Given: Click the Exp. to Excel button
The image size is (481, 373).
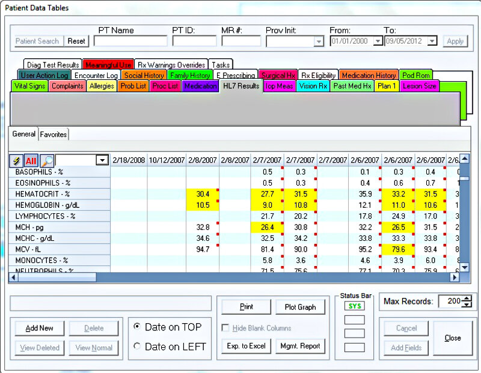Looking at the screenshot, I should click(x=246, y=346).
